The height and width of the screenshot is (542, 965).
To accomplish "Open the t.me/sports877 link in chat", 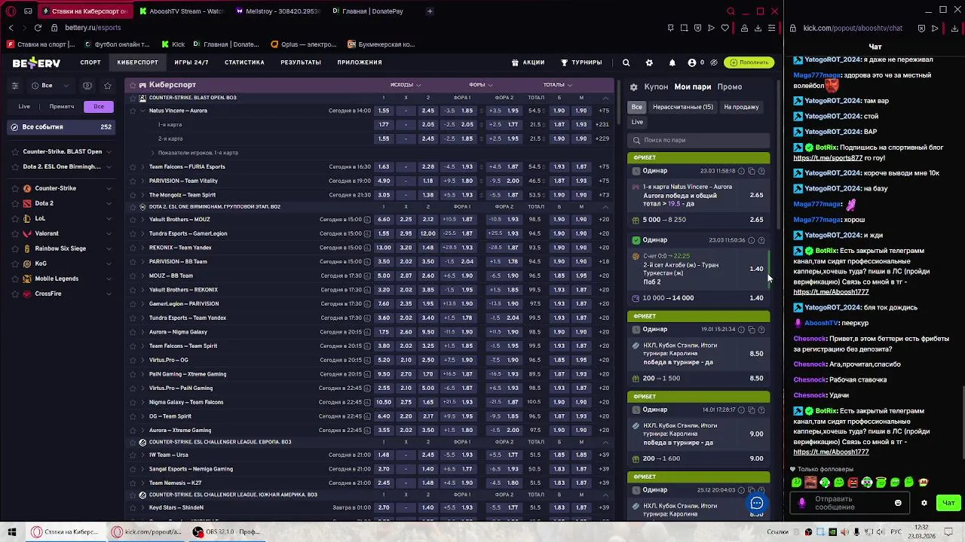I will pyautogui.click(x=828, y=158).
